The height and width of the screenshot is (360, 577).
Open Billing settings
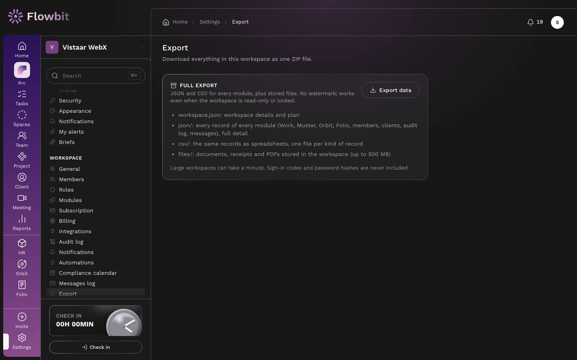coord(96,221)
